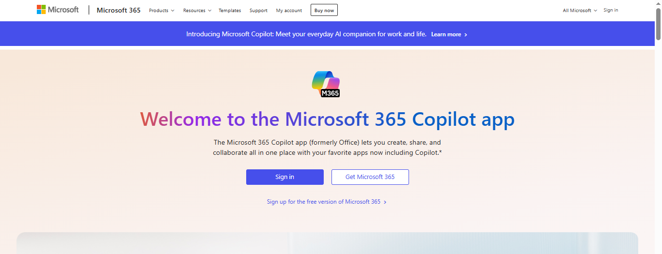Click the scrollbar up arrow

point(658,3)
